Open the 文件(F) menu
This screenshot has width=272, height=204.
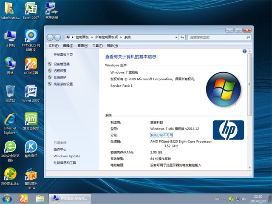coord(53,45)
